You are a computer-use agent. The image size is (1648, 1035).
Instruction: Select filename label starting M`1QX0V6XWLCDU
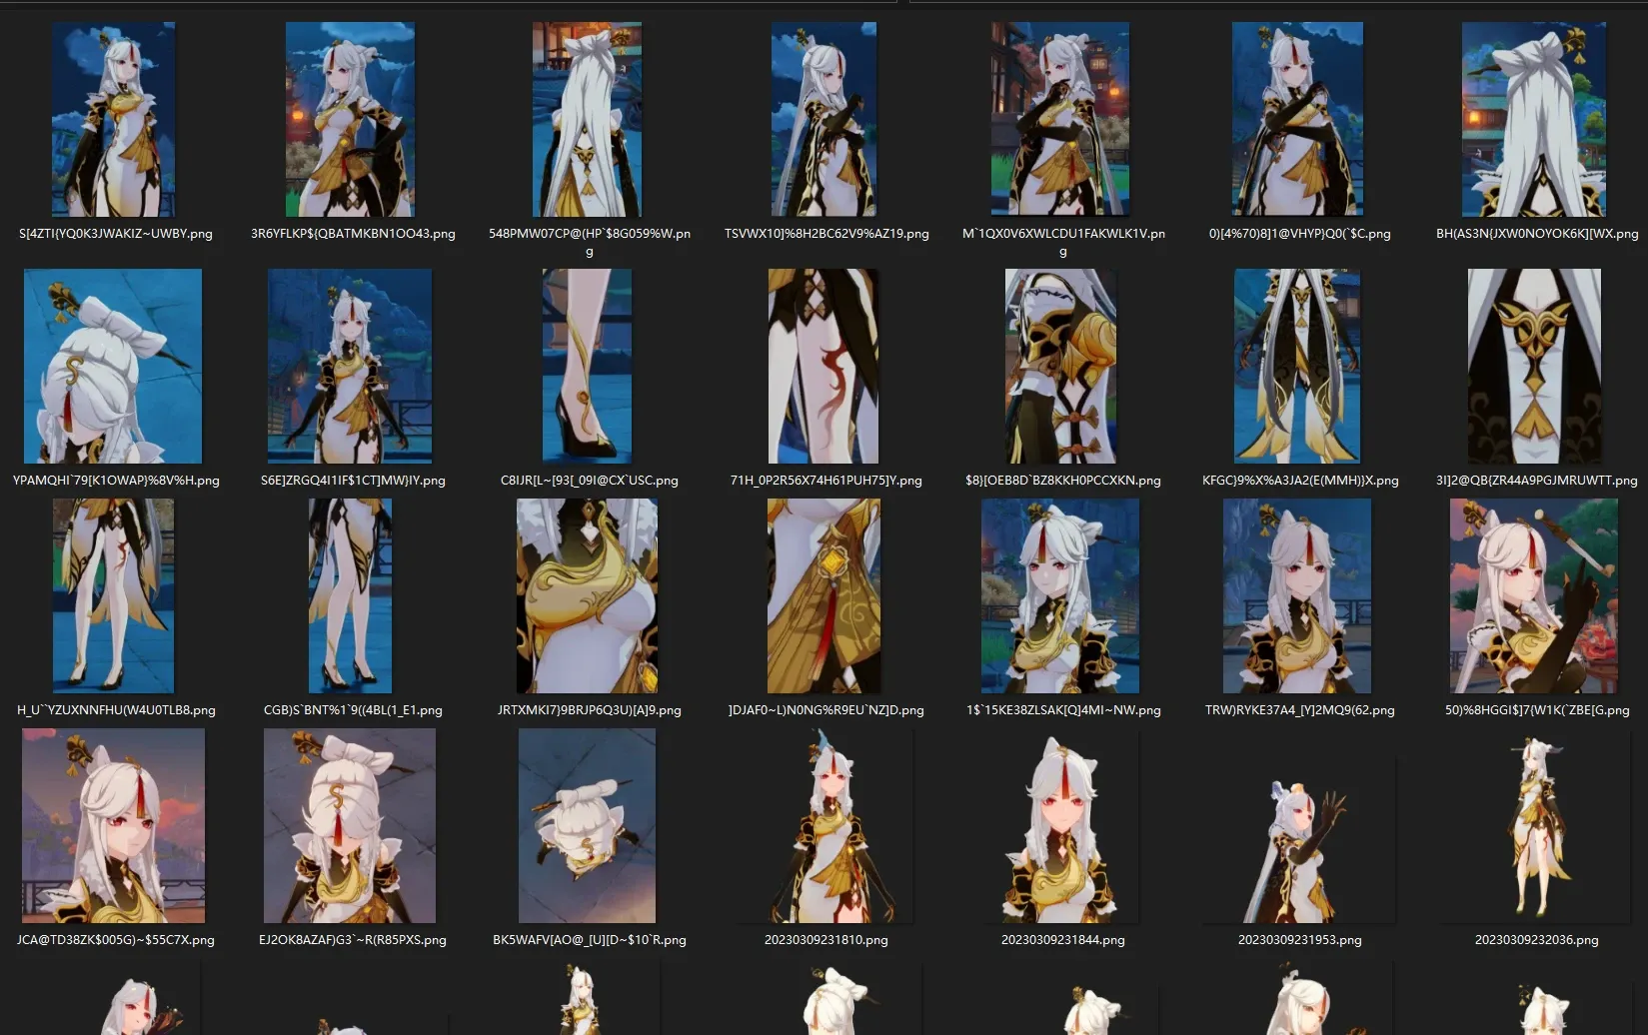click(1063, 243)
